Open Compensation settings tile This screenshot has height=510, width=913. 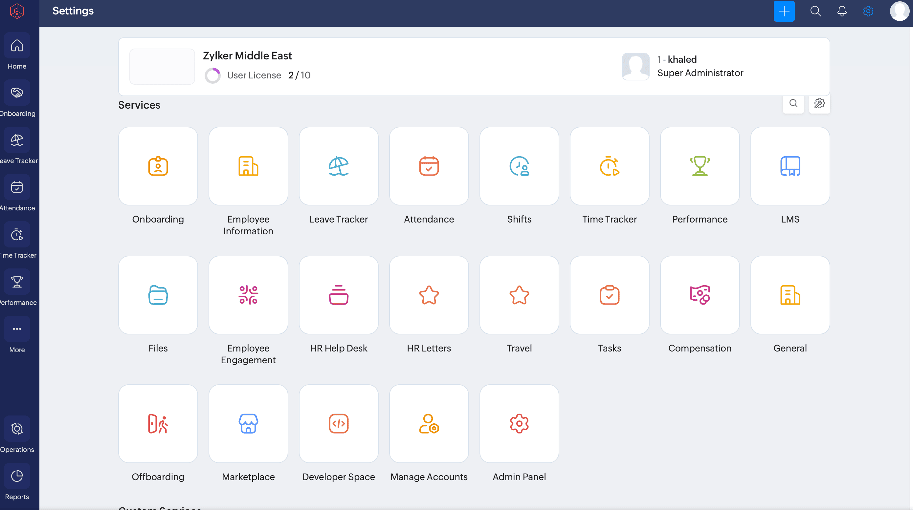pos(700,295)
